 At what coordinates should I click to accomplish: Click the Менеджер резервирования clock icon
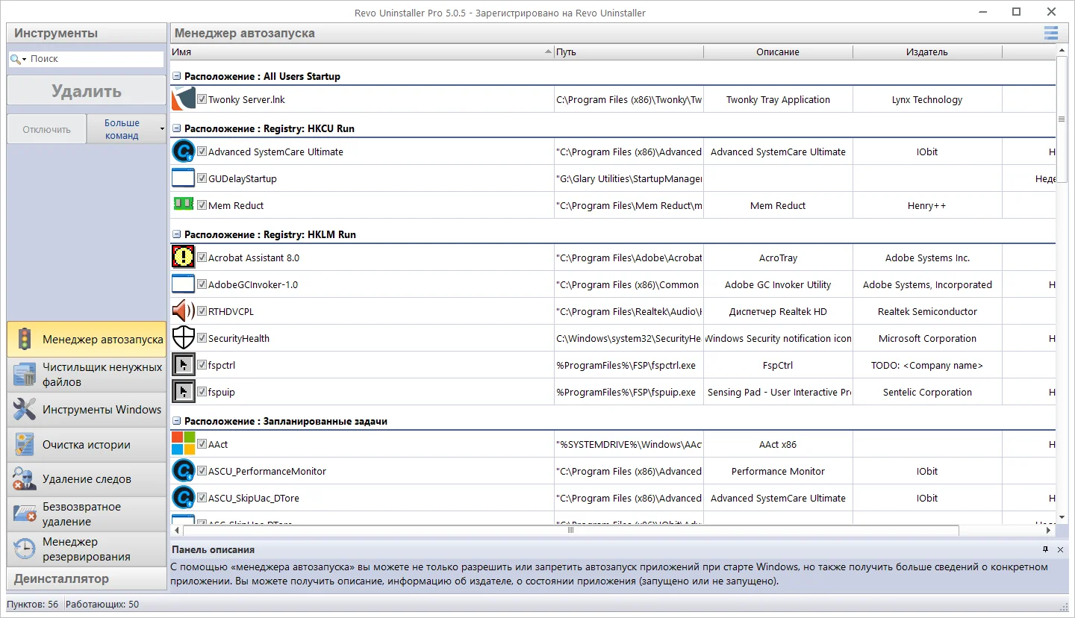(25, 549)
